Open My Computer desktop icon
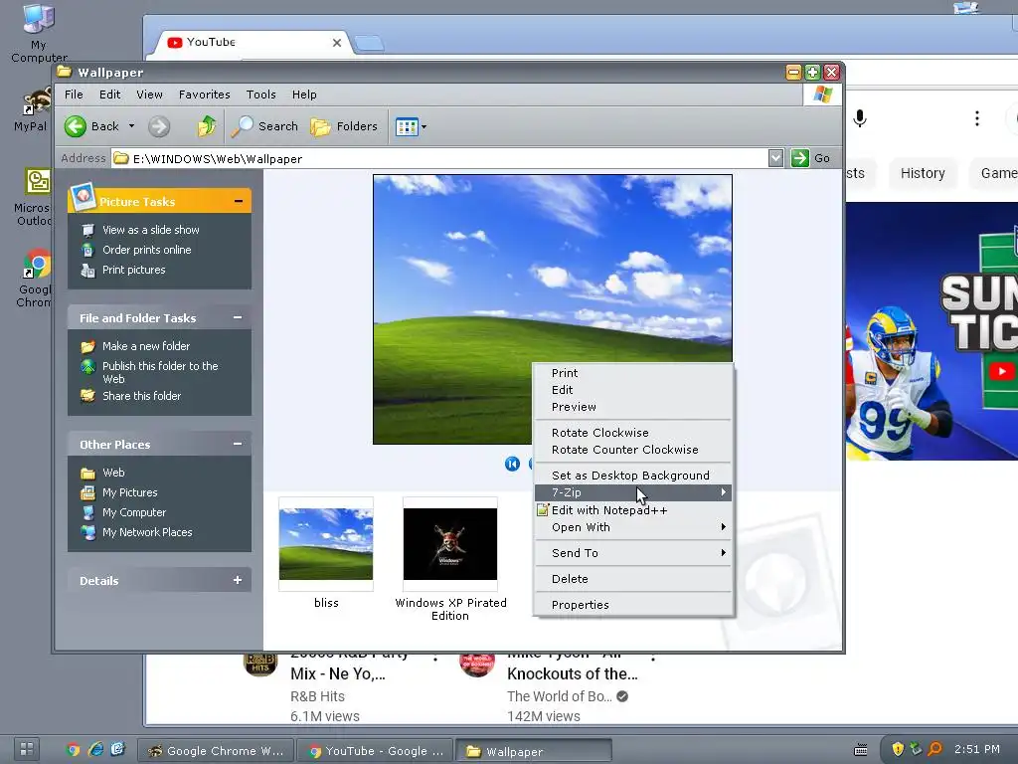The height and width of the screenshot is (764, 1018). [x=39, y=34]
